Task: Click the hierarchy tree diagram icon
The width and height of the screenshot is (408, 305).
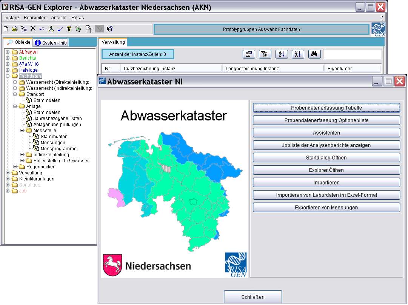Action: click(51, 29)
